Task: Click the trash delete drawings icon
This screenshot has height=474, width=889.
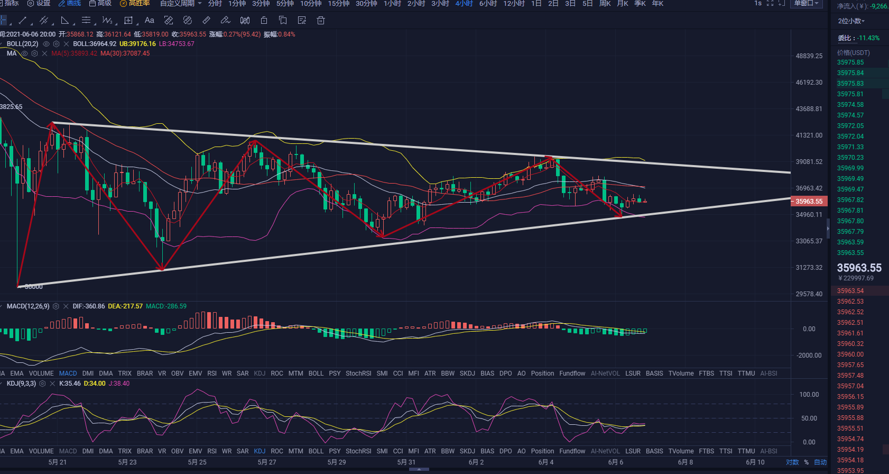Action: point(320,21)
